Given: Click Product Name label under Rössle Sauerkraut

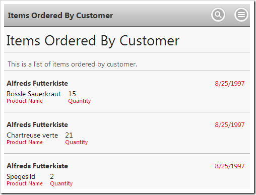Looking at the screenshot, I should point(25,101).
